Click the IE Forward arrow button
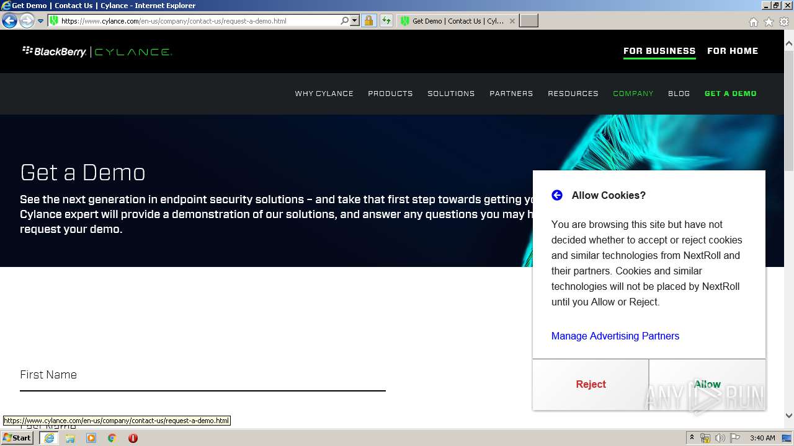Viewport: 794px width, 446px height. pyautogui.click(x=27, y=20)
